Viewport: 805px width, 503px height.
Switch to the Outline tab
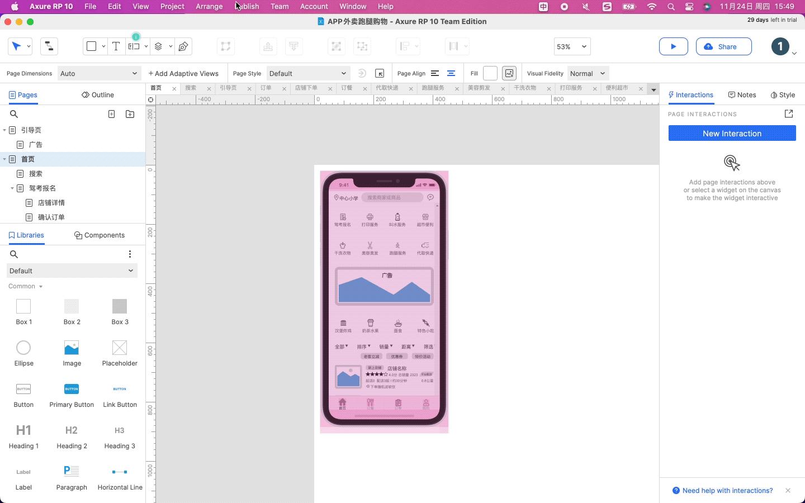pos(98,95)
